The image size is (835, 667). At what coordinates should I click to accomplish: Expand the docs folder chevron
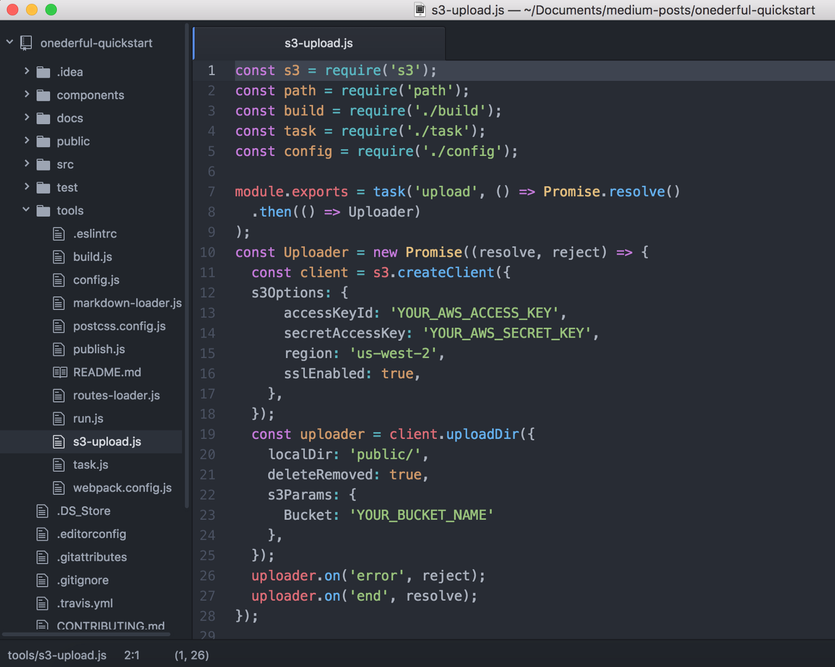(x=27, y=118)
